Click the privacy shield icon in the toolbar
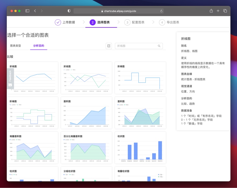This screenshot has width=237, height=188. pos(69,11)
